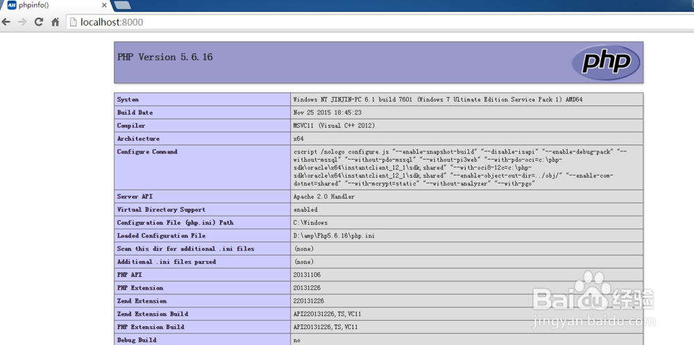Screen dimensions: 694x345
Task: Click the 'Nov 25 2015 18:45:23' value
Action: pos(328,112)
